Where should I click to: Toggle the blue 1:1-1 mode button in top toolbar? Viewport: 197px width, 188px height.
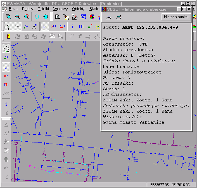point(45,27)
